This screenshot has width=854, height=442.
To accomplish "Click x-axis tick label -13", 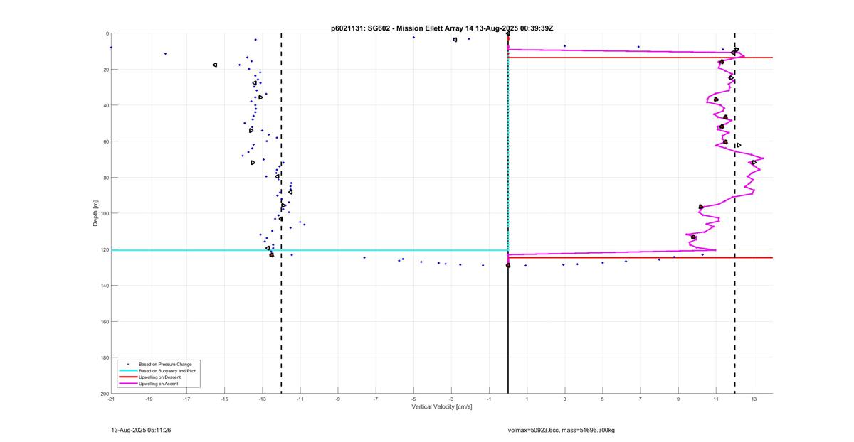I will pos(262,399).
